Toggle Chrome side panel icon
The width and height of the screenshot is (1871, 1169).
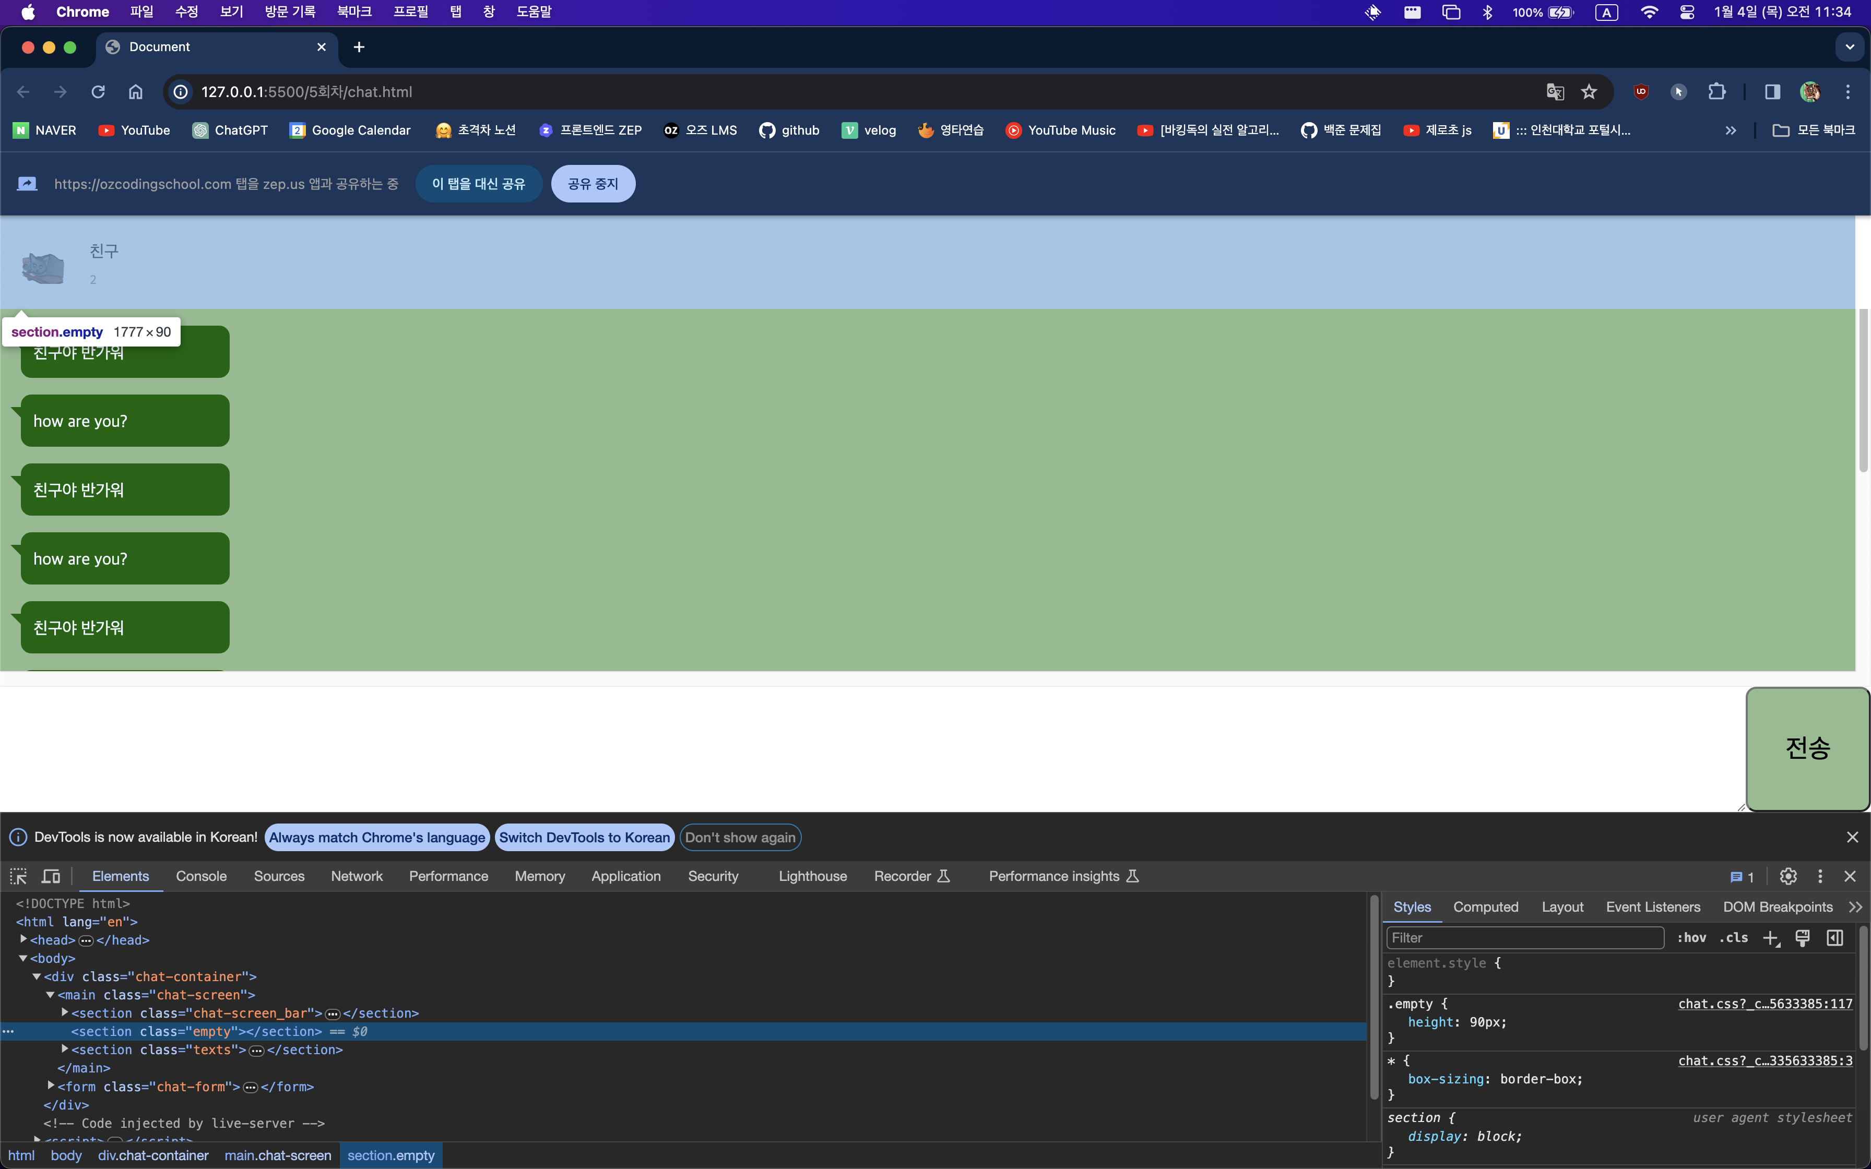(1772, 92)
